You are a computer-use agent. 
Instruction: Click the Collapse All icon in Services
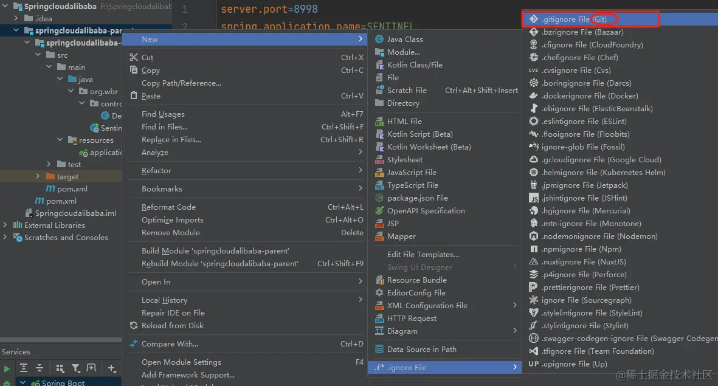(x=40, y=368)
